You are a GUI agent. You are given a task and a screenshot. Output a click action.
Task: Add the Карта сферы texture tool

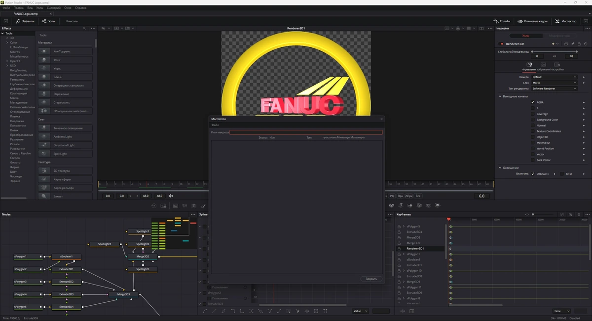pyautogui.click(x=66, y=179)
